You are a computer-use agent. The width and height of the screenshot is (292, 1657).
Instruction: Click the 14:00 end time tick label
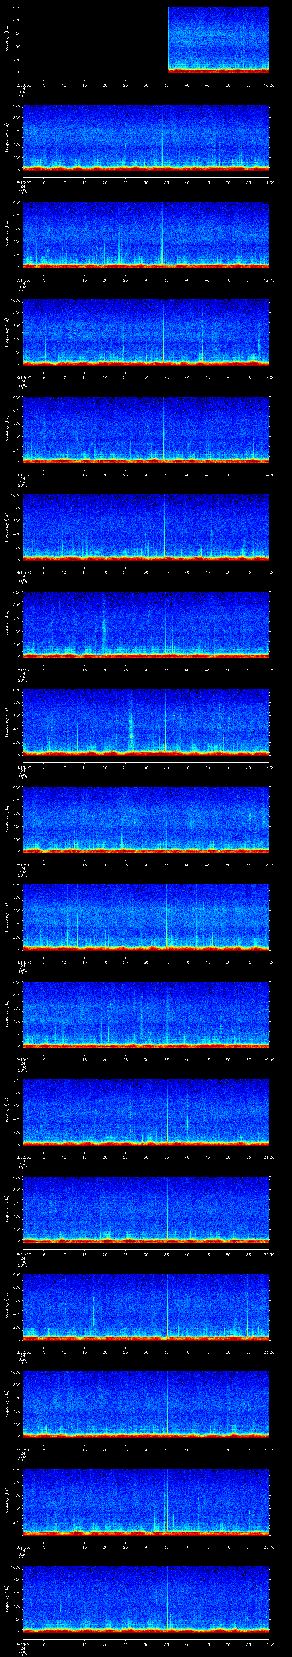pos(269,475)
